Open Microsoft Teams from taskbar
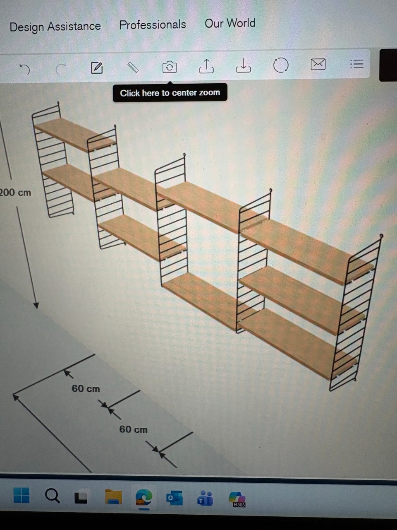Image resolution: width=397 pixels, height=530 pixels. [205, 498]
